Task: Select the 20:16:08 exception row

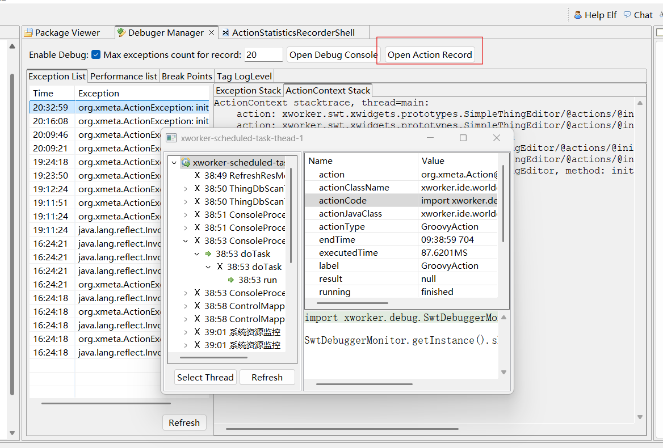Action: tap(119, 121)
